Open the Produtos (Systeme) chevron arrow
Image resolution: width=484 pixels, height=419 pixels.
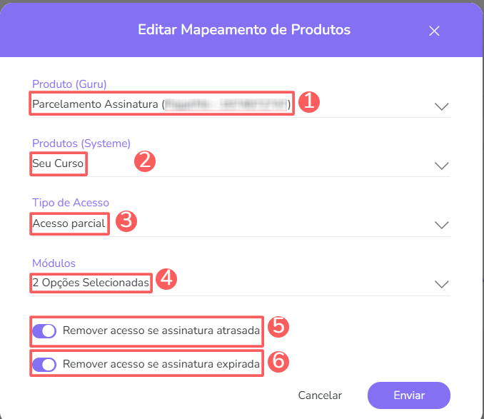click(x=442, y=166)
